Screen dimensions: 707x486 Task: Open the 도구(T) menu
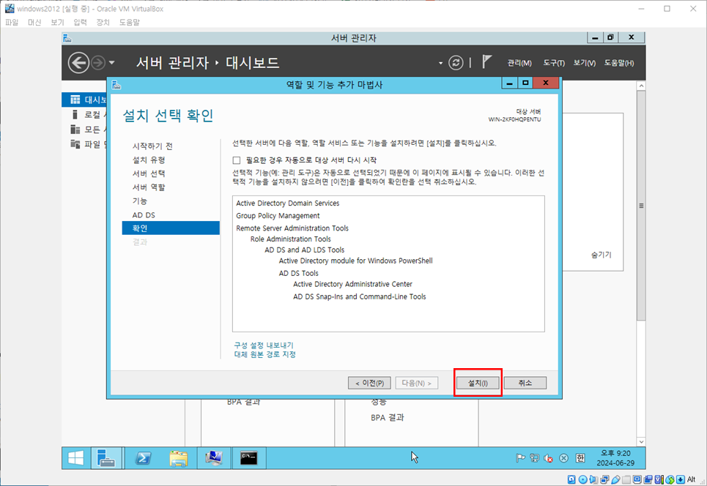tap(553, 63)
